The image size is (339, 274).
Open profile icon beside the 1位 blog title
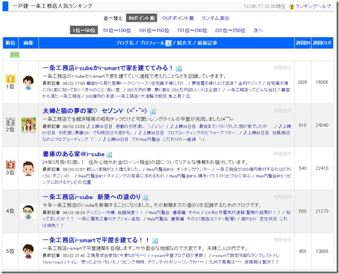(x=178, y=69)
